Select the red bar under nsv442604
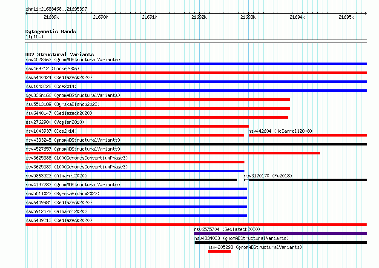The height and width of the screenshot is (268, 379). point(308,135)
